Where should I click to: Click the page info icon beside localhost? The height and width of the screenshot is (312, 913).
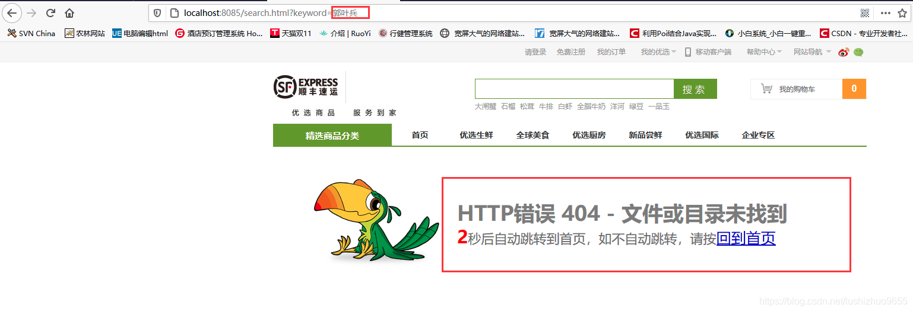click(x=174, y=12)
